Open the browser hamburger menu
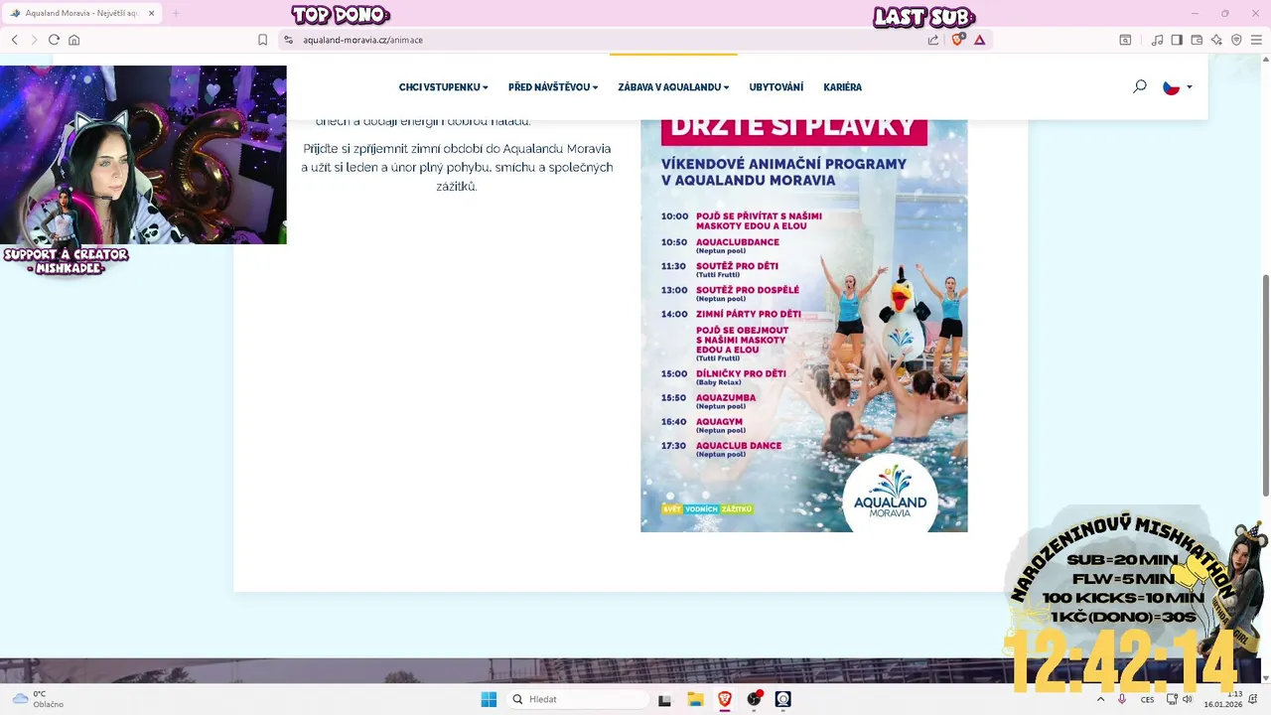 (1256, 40)
